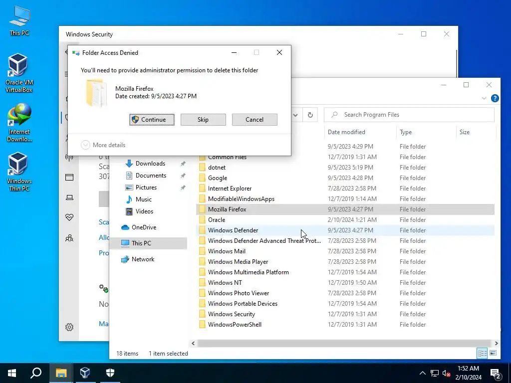
Task: Select Documents in the navigation pane
Action: pos(151,176)
